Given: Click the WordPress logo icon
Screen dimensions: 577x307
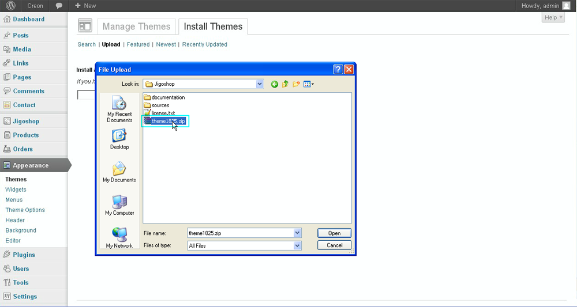Looking at the screenshot, I should [x=10, y=6].
